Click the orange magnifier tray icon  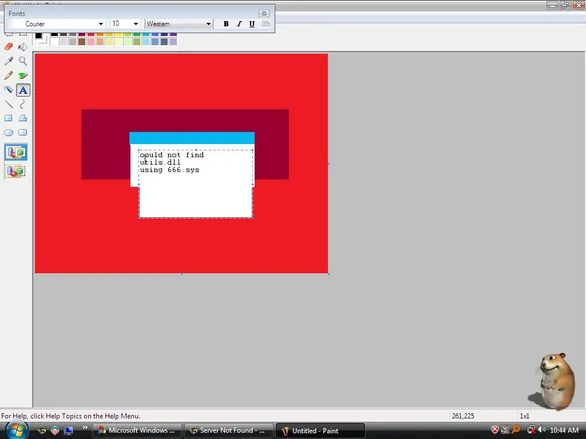point(516,430)
